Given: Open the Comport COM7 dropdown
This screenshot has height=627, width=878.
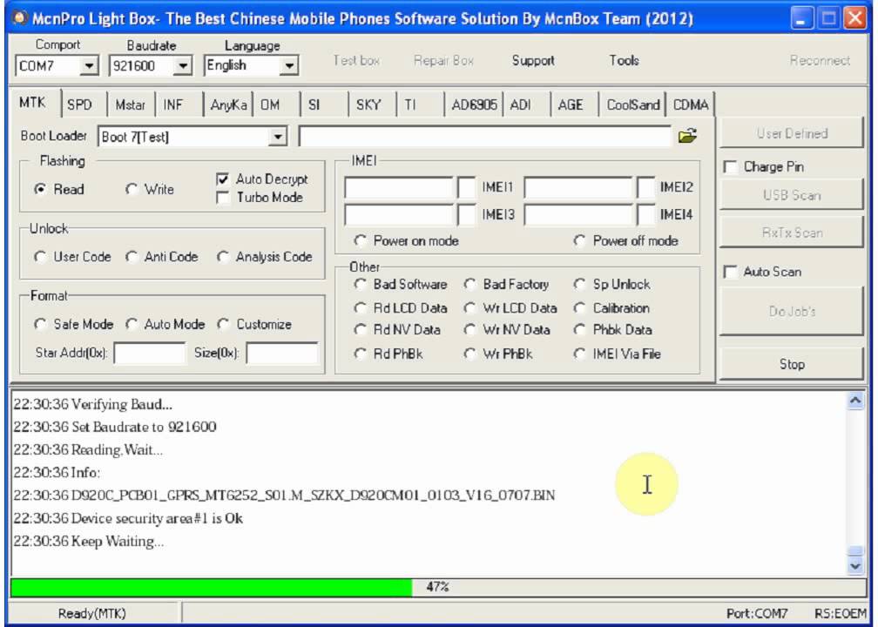Looking at the screenshot, I should pos(89,66).
